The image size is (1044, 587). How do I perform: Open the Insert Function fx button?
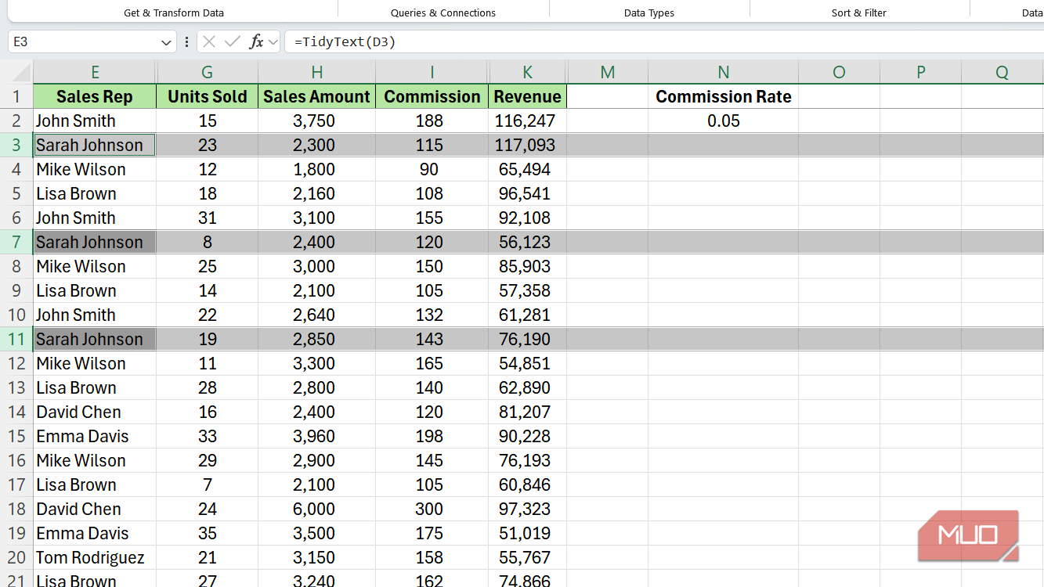pos(256,41)
